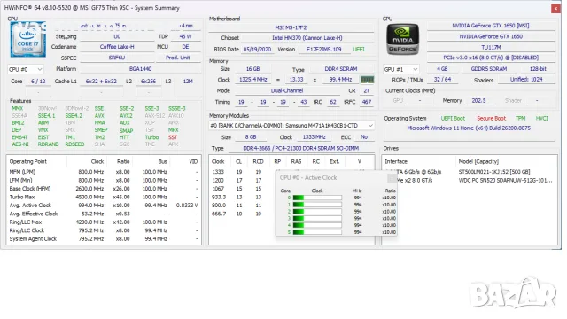567x319 pixels.
Task: Click Microsoft Windows 11 Home build text
Action: pyautogui.click(x=469, y=128)
